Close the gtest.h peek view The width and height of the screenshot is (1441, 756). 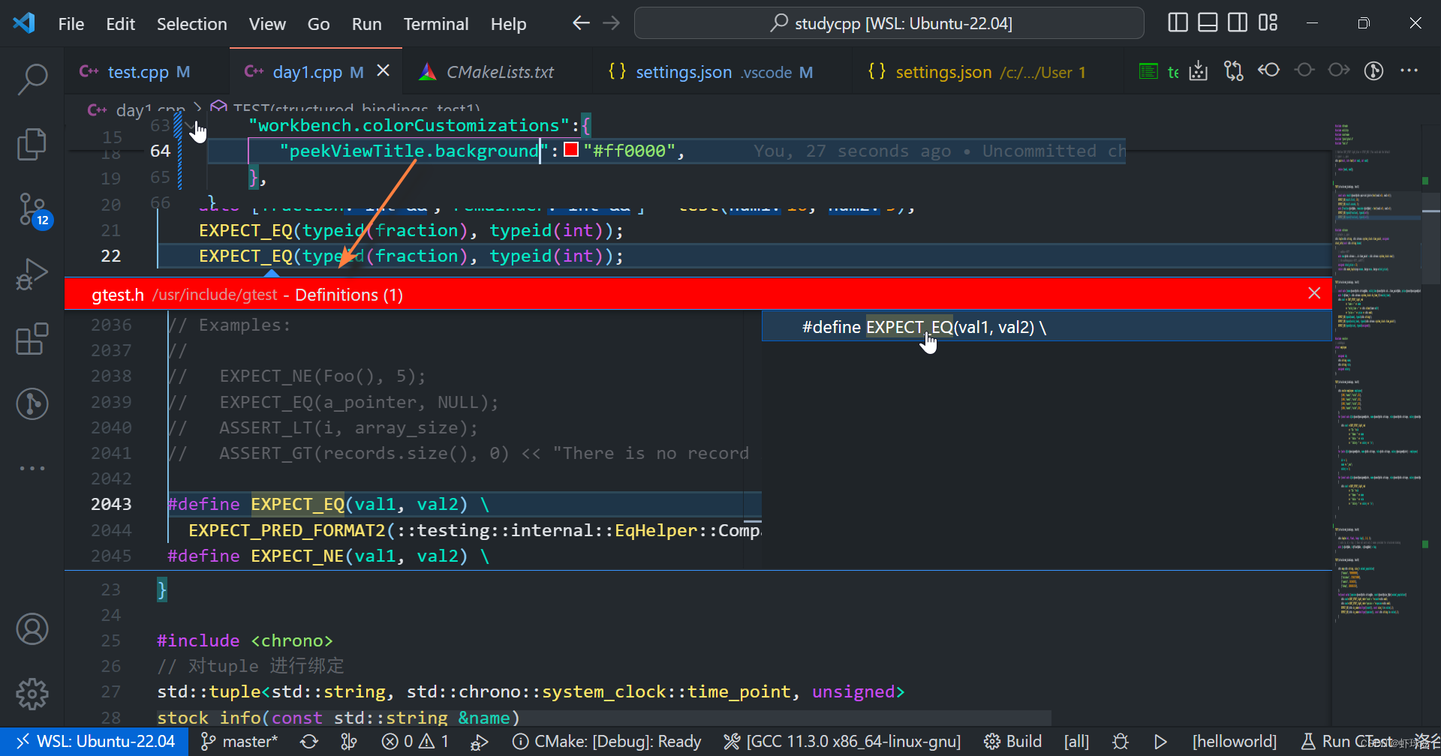point(1314,293)
